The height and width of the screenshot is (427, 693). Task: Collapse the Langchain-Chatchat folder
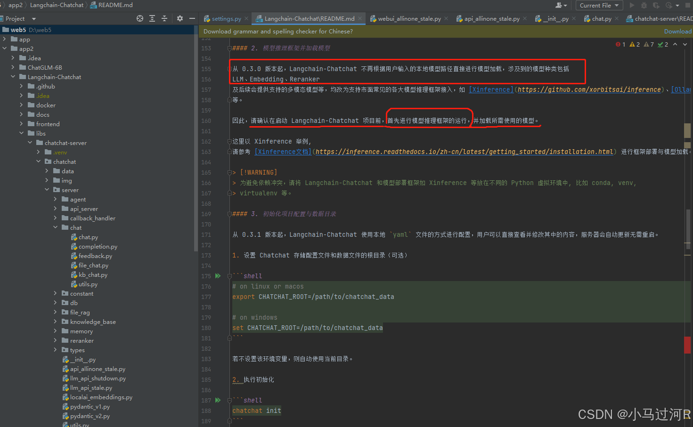tap(13, 77)
